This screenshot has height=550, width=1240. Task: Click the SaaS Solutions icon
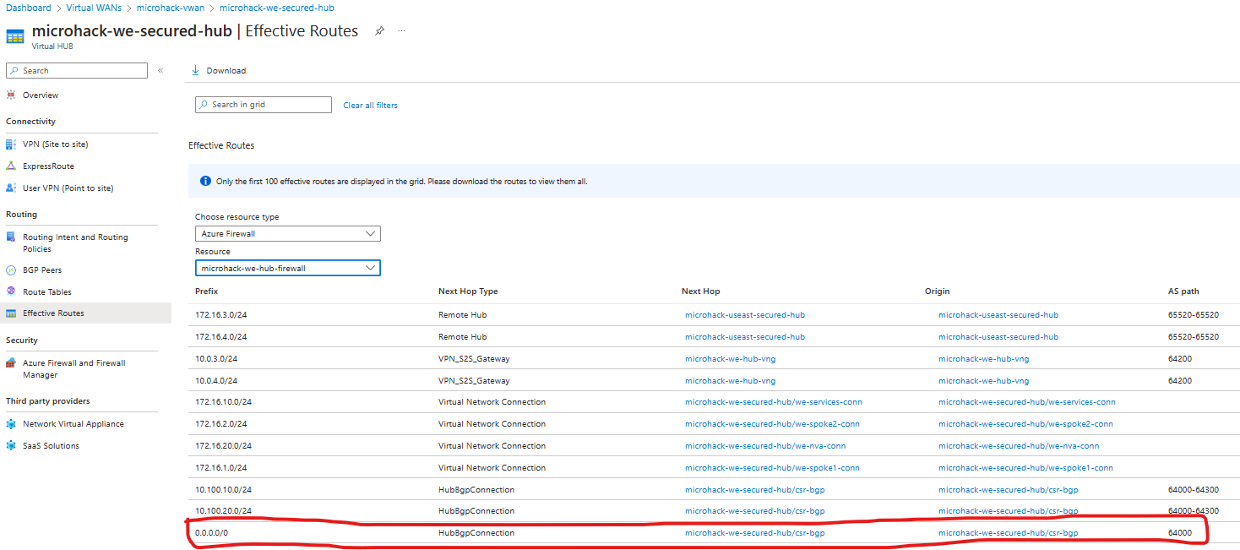point(11,446)
